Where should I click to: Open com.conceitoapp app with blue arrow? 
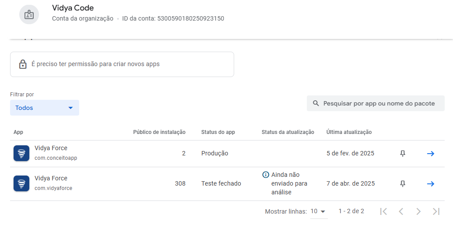click(x=431, y=154)
